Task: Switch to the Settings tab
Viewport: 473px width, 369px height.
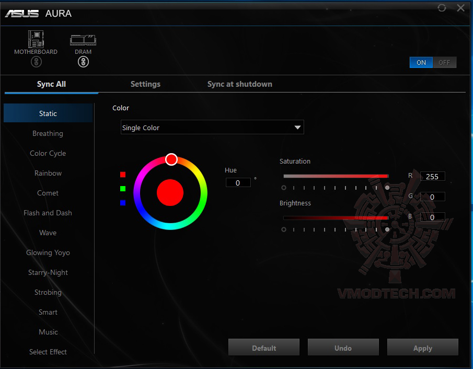Action: (x=145, y=84)
